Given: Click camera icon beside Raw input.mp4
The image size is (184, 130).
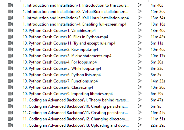Looking at the screenshot, I should 10,50.
